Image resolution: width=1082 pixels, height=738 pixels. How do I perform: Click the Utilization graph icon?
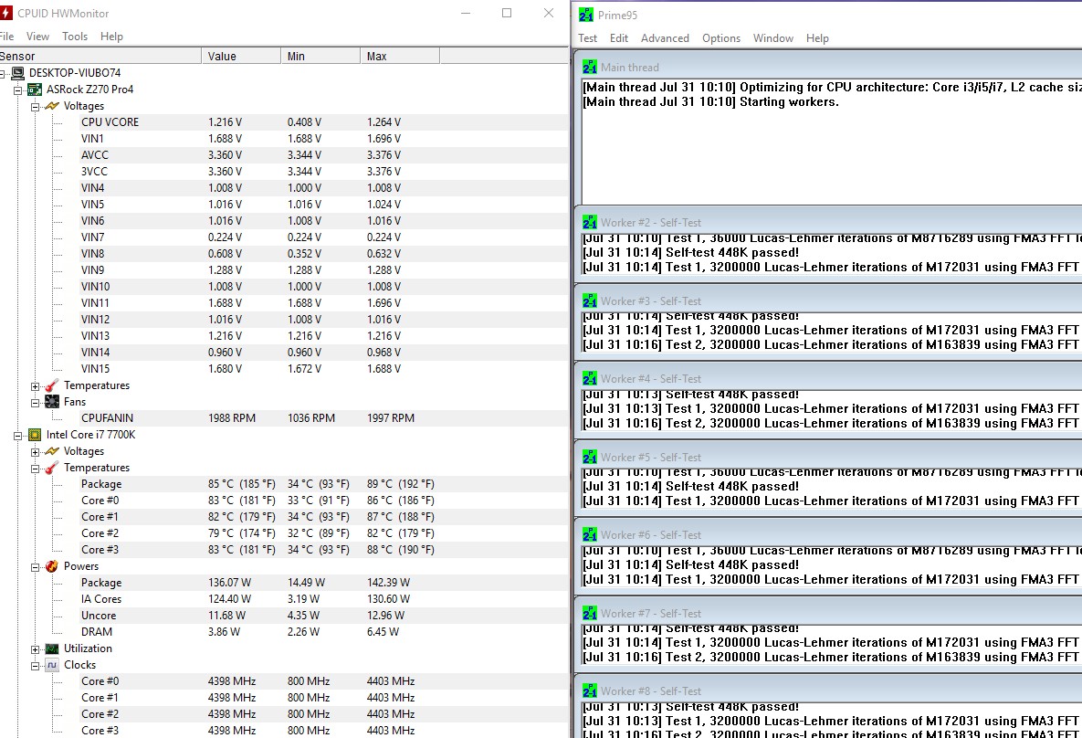pos(52,648)
